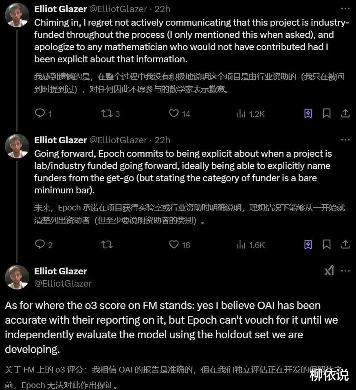356x390 pixels.
Task: Reply to the second tweet with 2 replies
Action: click(x=40, y=244)
